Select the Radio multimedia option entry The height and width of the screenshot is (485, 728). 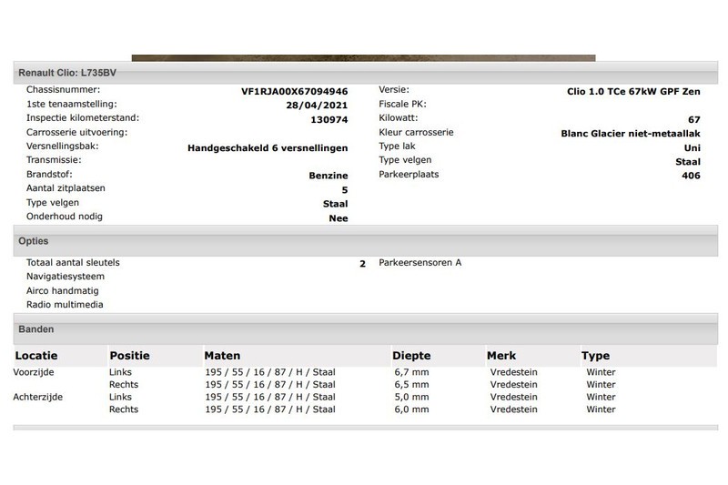(65, 305)
